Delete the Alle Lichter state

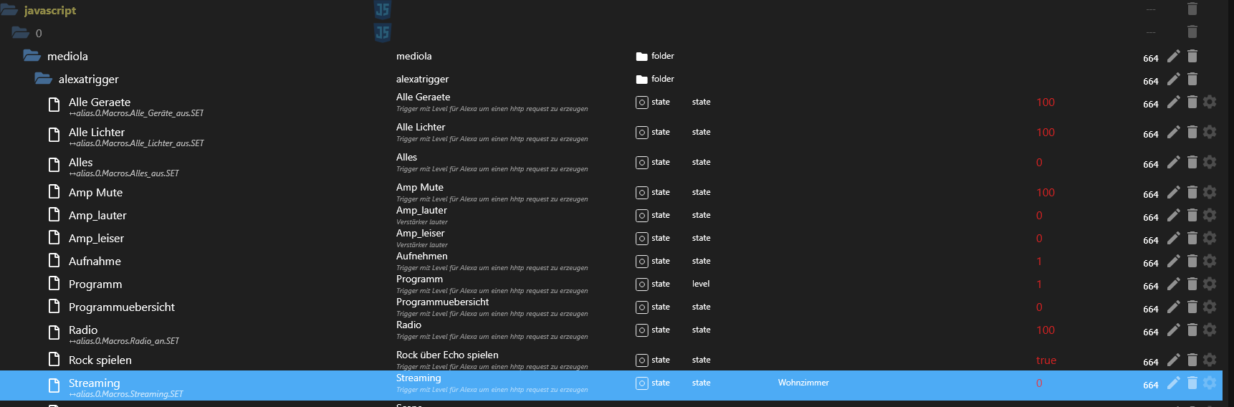click(x=1192, y=132)
